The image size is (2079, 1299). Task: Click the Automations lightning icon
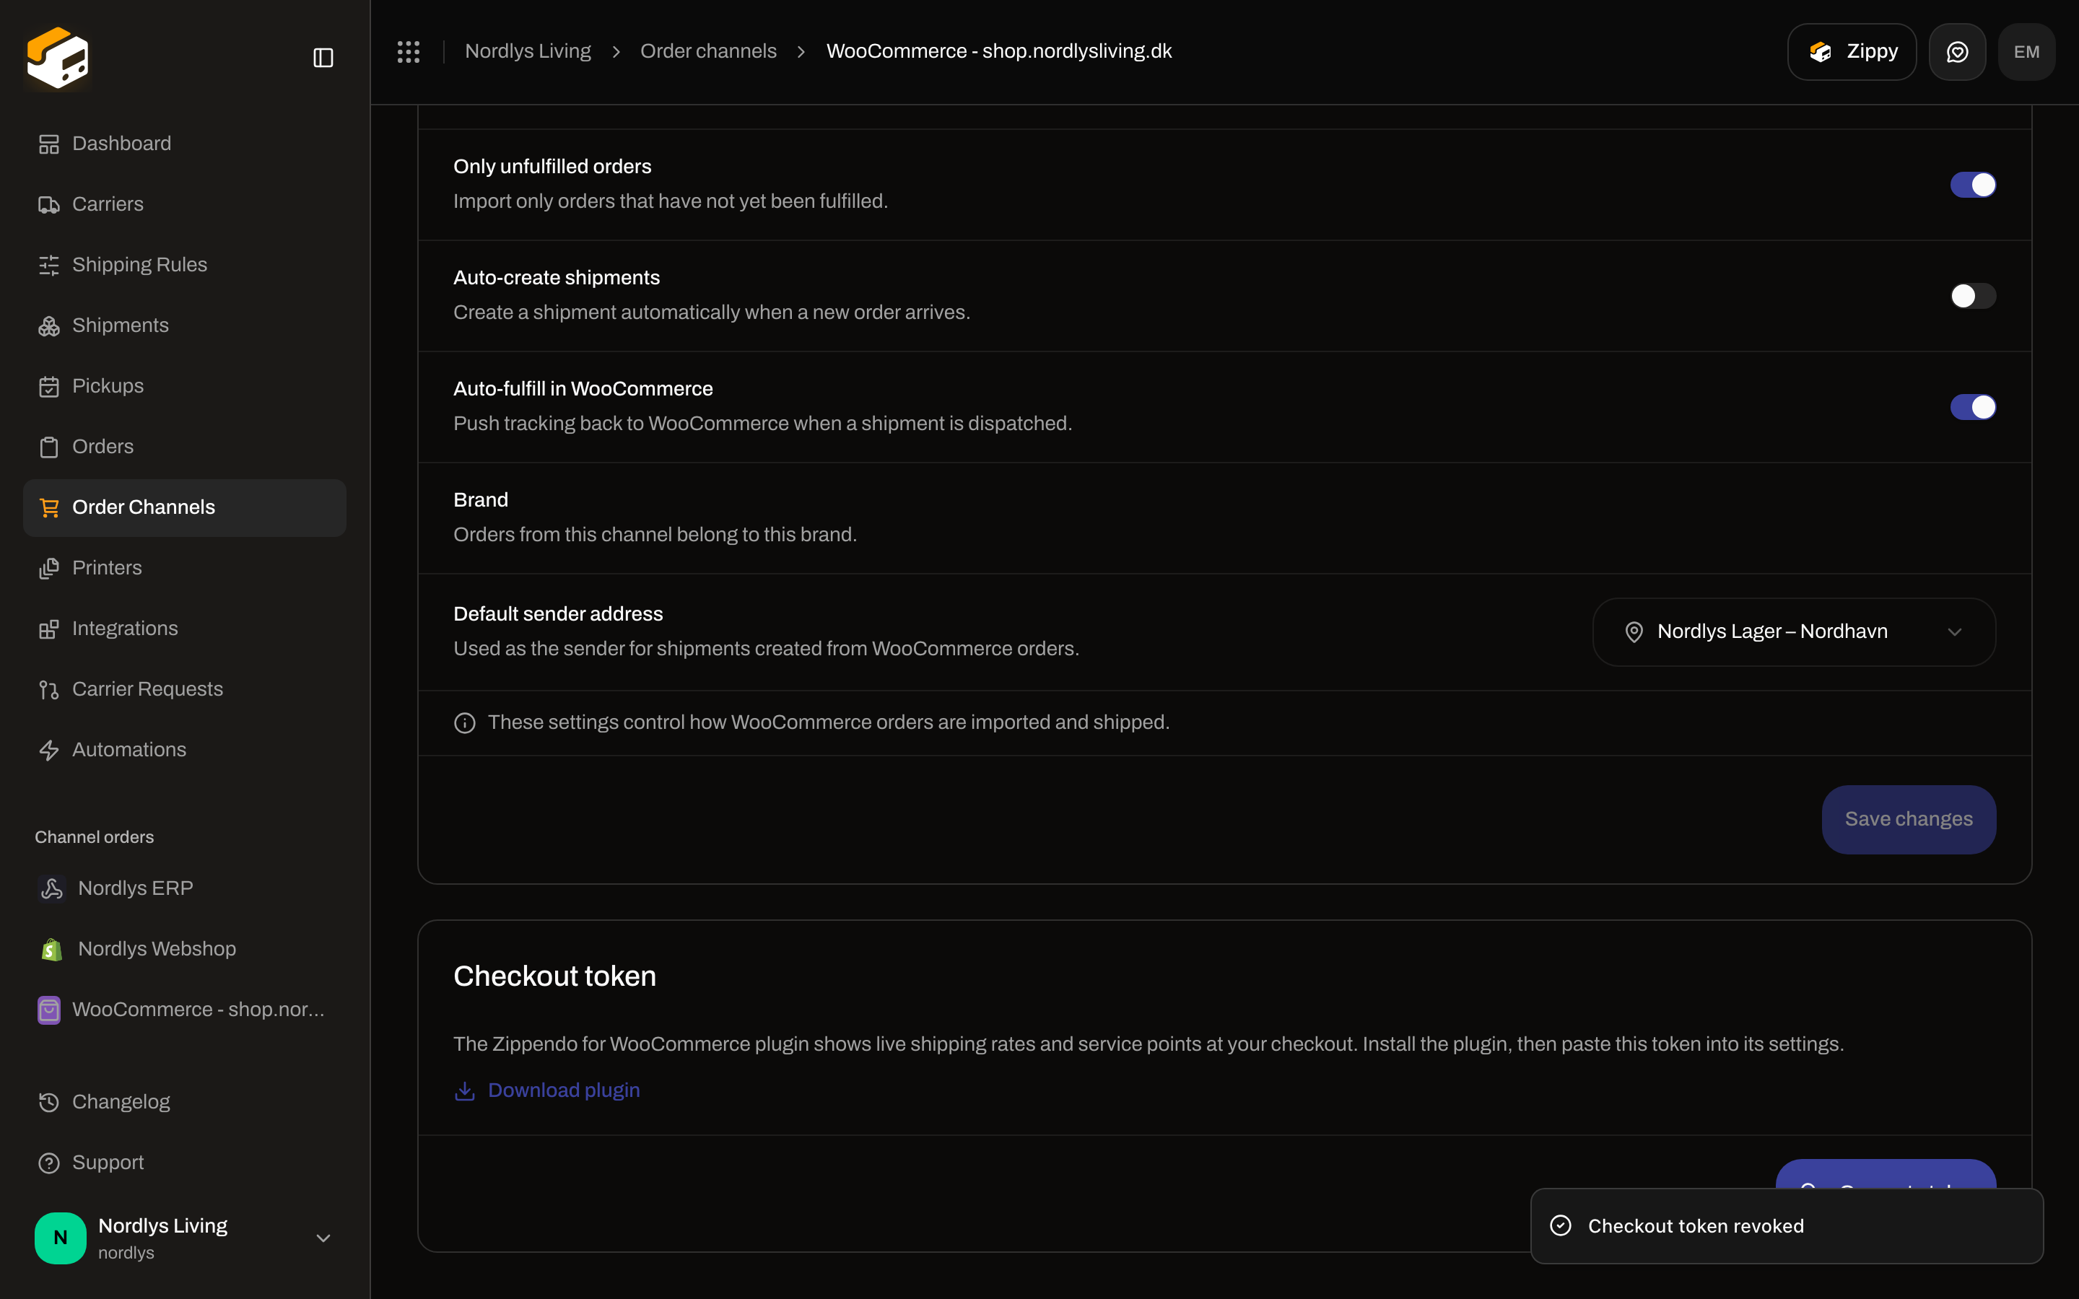click(x=49, y=750)
